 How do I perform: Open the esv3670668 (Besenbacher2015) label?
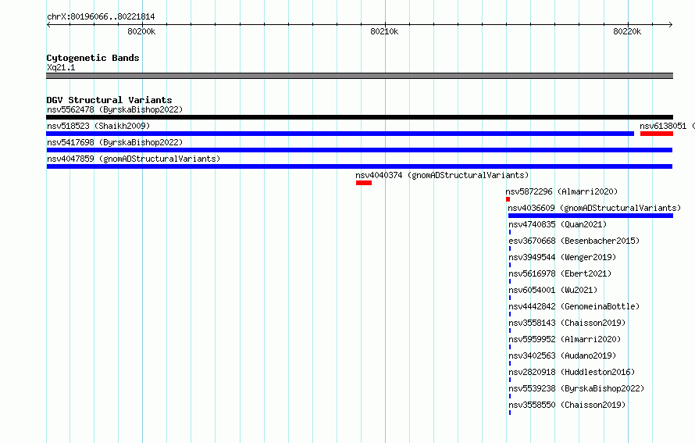574,241
